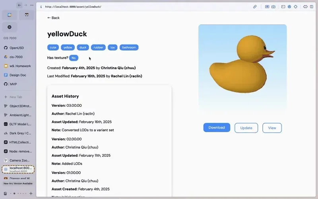Open the Design Doc bookmark
318x199 pixels.
(x=18, y=75)
